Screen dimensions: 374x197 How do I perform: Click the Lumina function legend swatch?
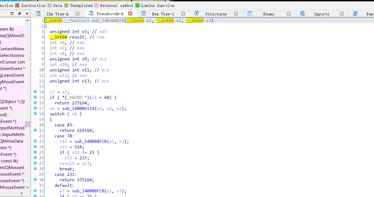(137, 5)
